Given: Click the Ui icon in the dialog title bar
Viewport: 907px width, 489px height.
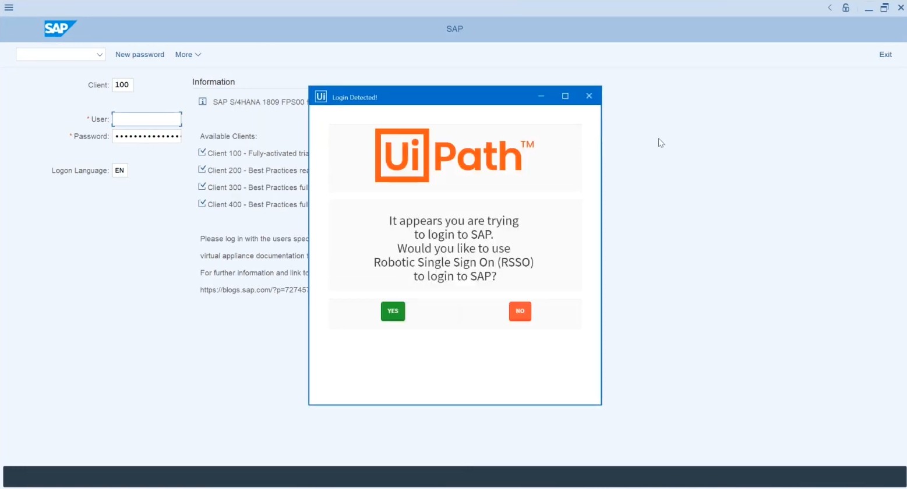Looking at the screenshot, I should pyautogui.click(x=320, y=96).
